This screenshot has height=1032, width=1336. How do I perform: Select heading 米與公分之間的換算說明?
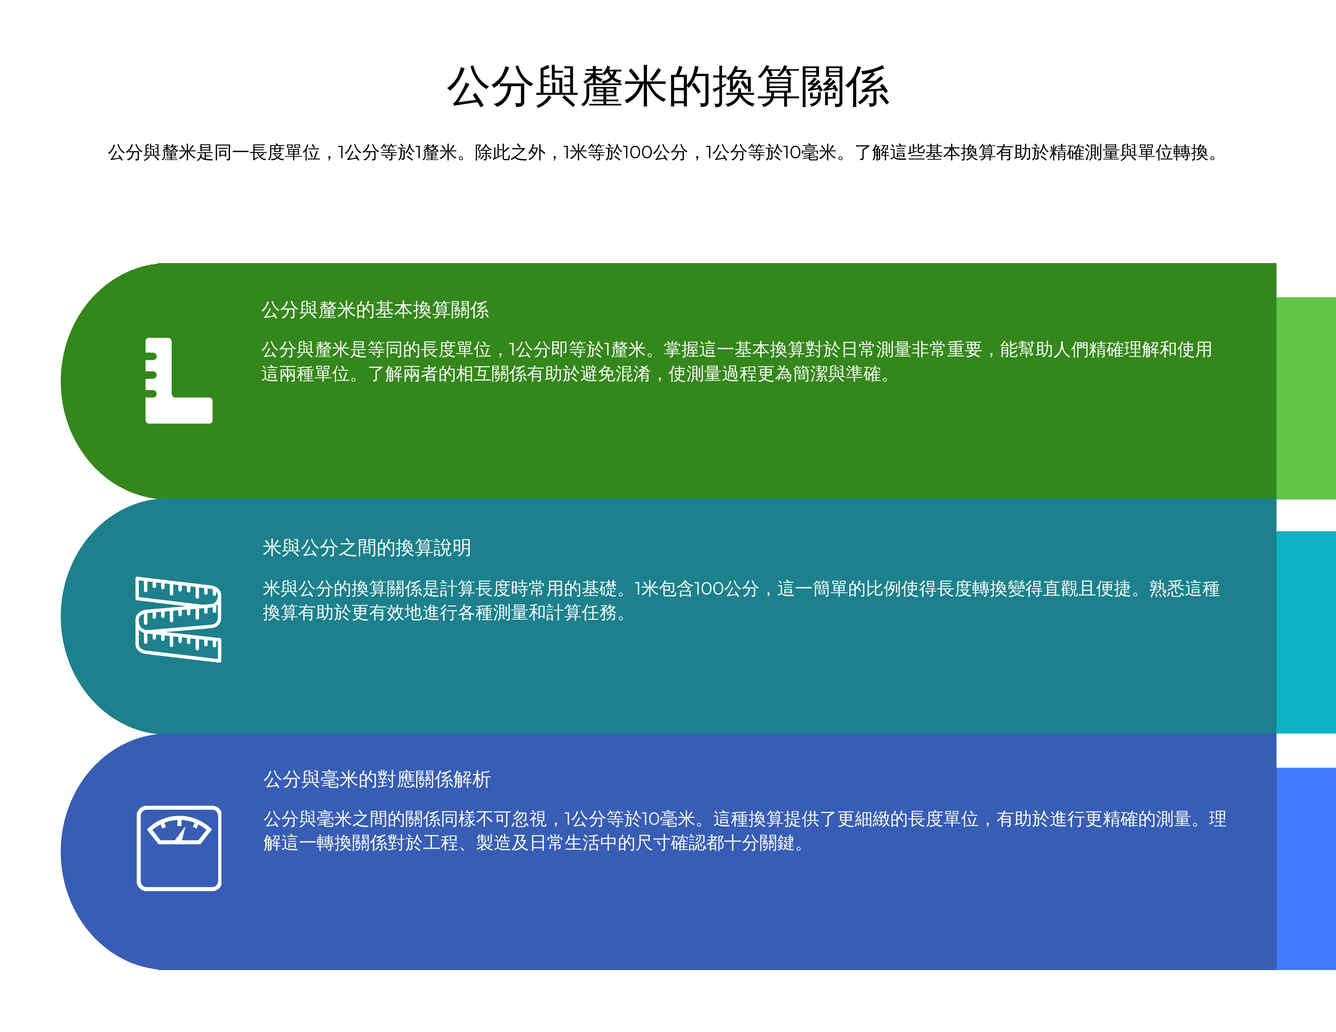(366, 547)
